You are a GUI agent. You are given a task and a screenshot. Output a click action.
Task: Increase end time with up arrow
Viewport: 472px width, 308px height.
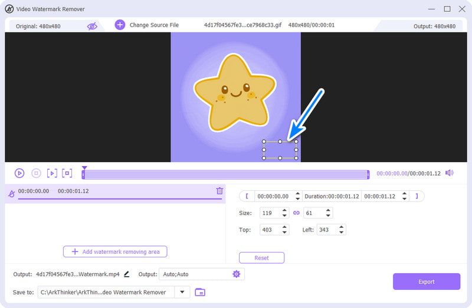(x=405, y=194)
